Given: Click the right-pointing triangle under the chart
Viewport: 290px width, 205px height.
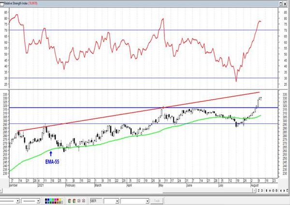Looking at the screenshot, I should [x=284, y=191].
